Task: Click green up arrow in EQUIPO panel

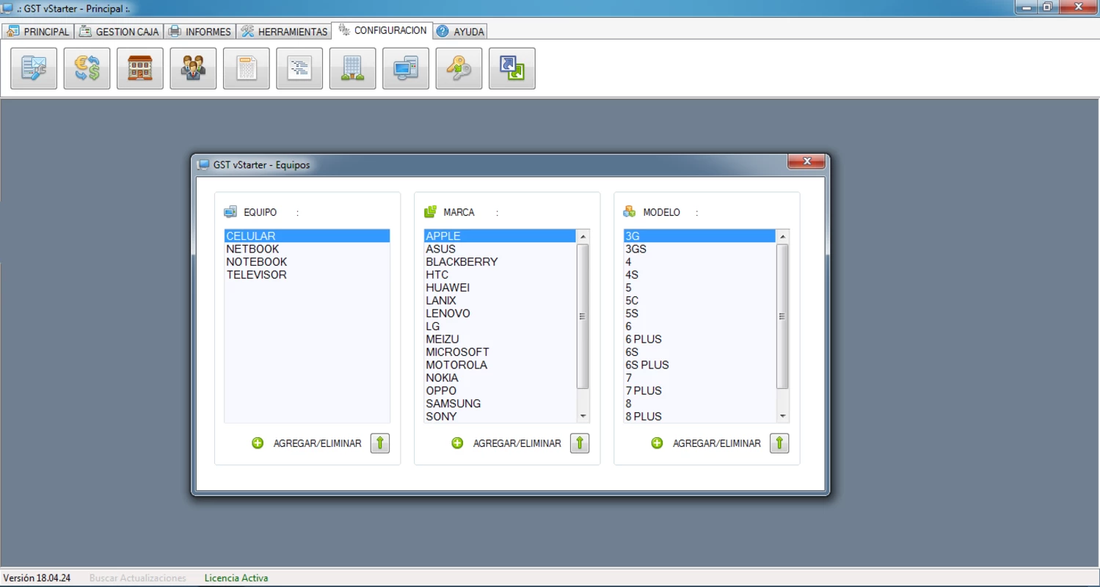Action: [380, 443]
